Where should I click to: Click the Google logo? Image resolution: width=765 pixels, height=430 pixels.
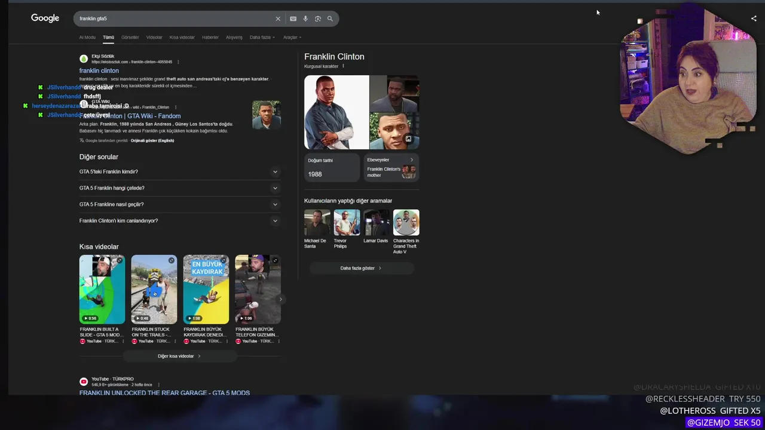(x=45, y=19)
